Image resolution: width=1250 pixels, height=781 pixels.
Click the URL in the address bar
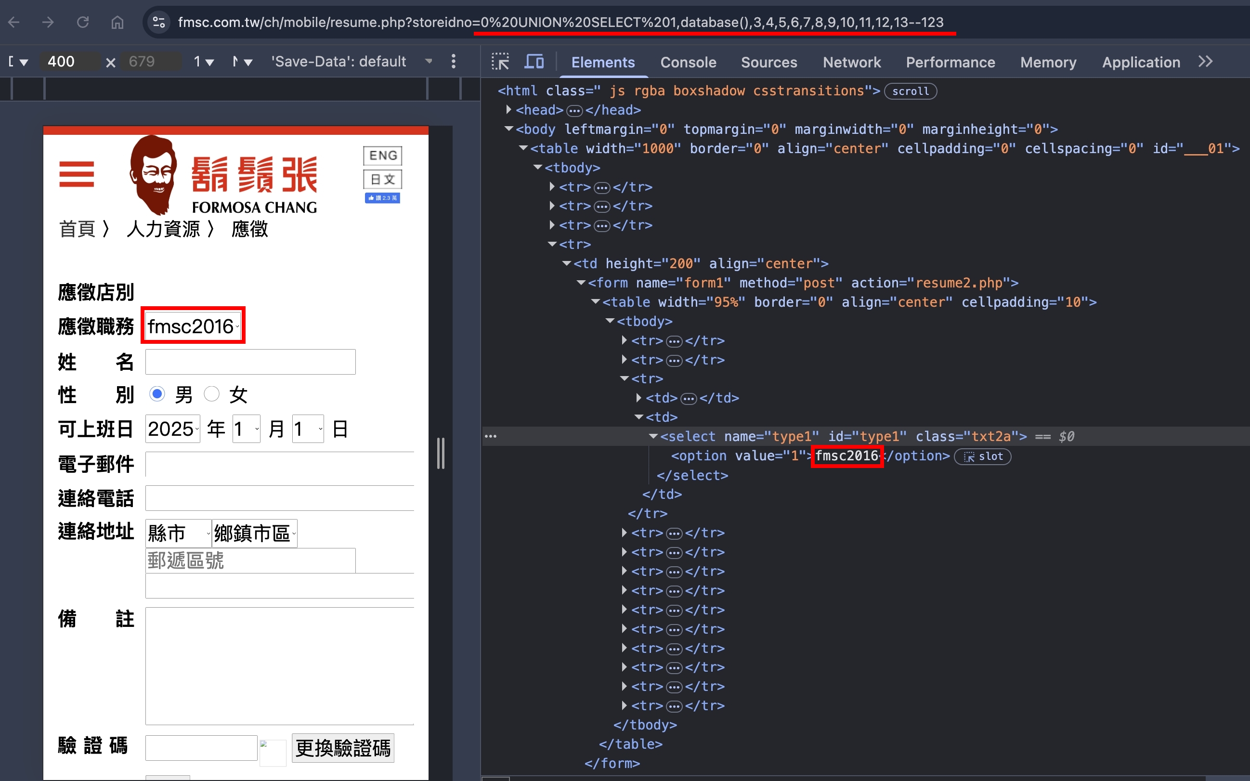(560, 22)
